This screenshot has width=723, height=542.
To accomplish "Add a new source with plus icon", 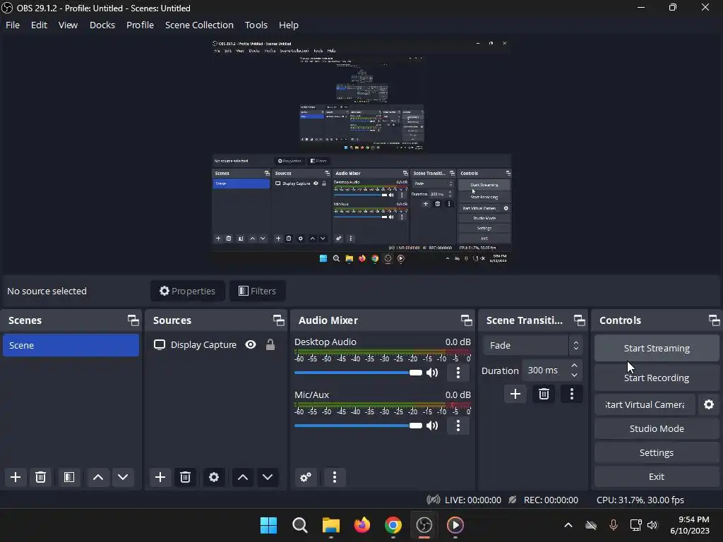I will pyautogui.click(x=160, y=477).
